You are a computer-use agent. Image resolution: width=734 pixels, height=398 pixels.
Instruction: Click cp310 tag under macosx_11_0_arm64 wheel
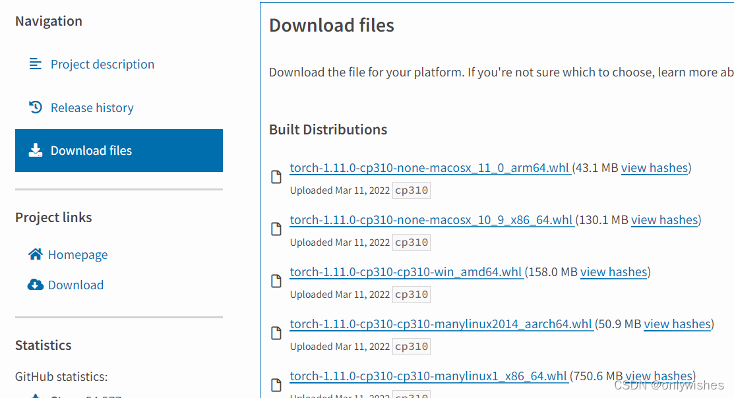coord(412,190)
